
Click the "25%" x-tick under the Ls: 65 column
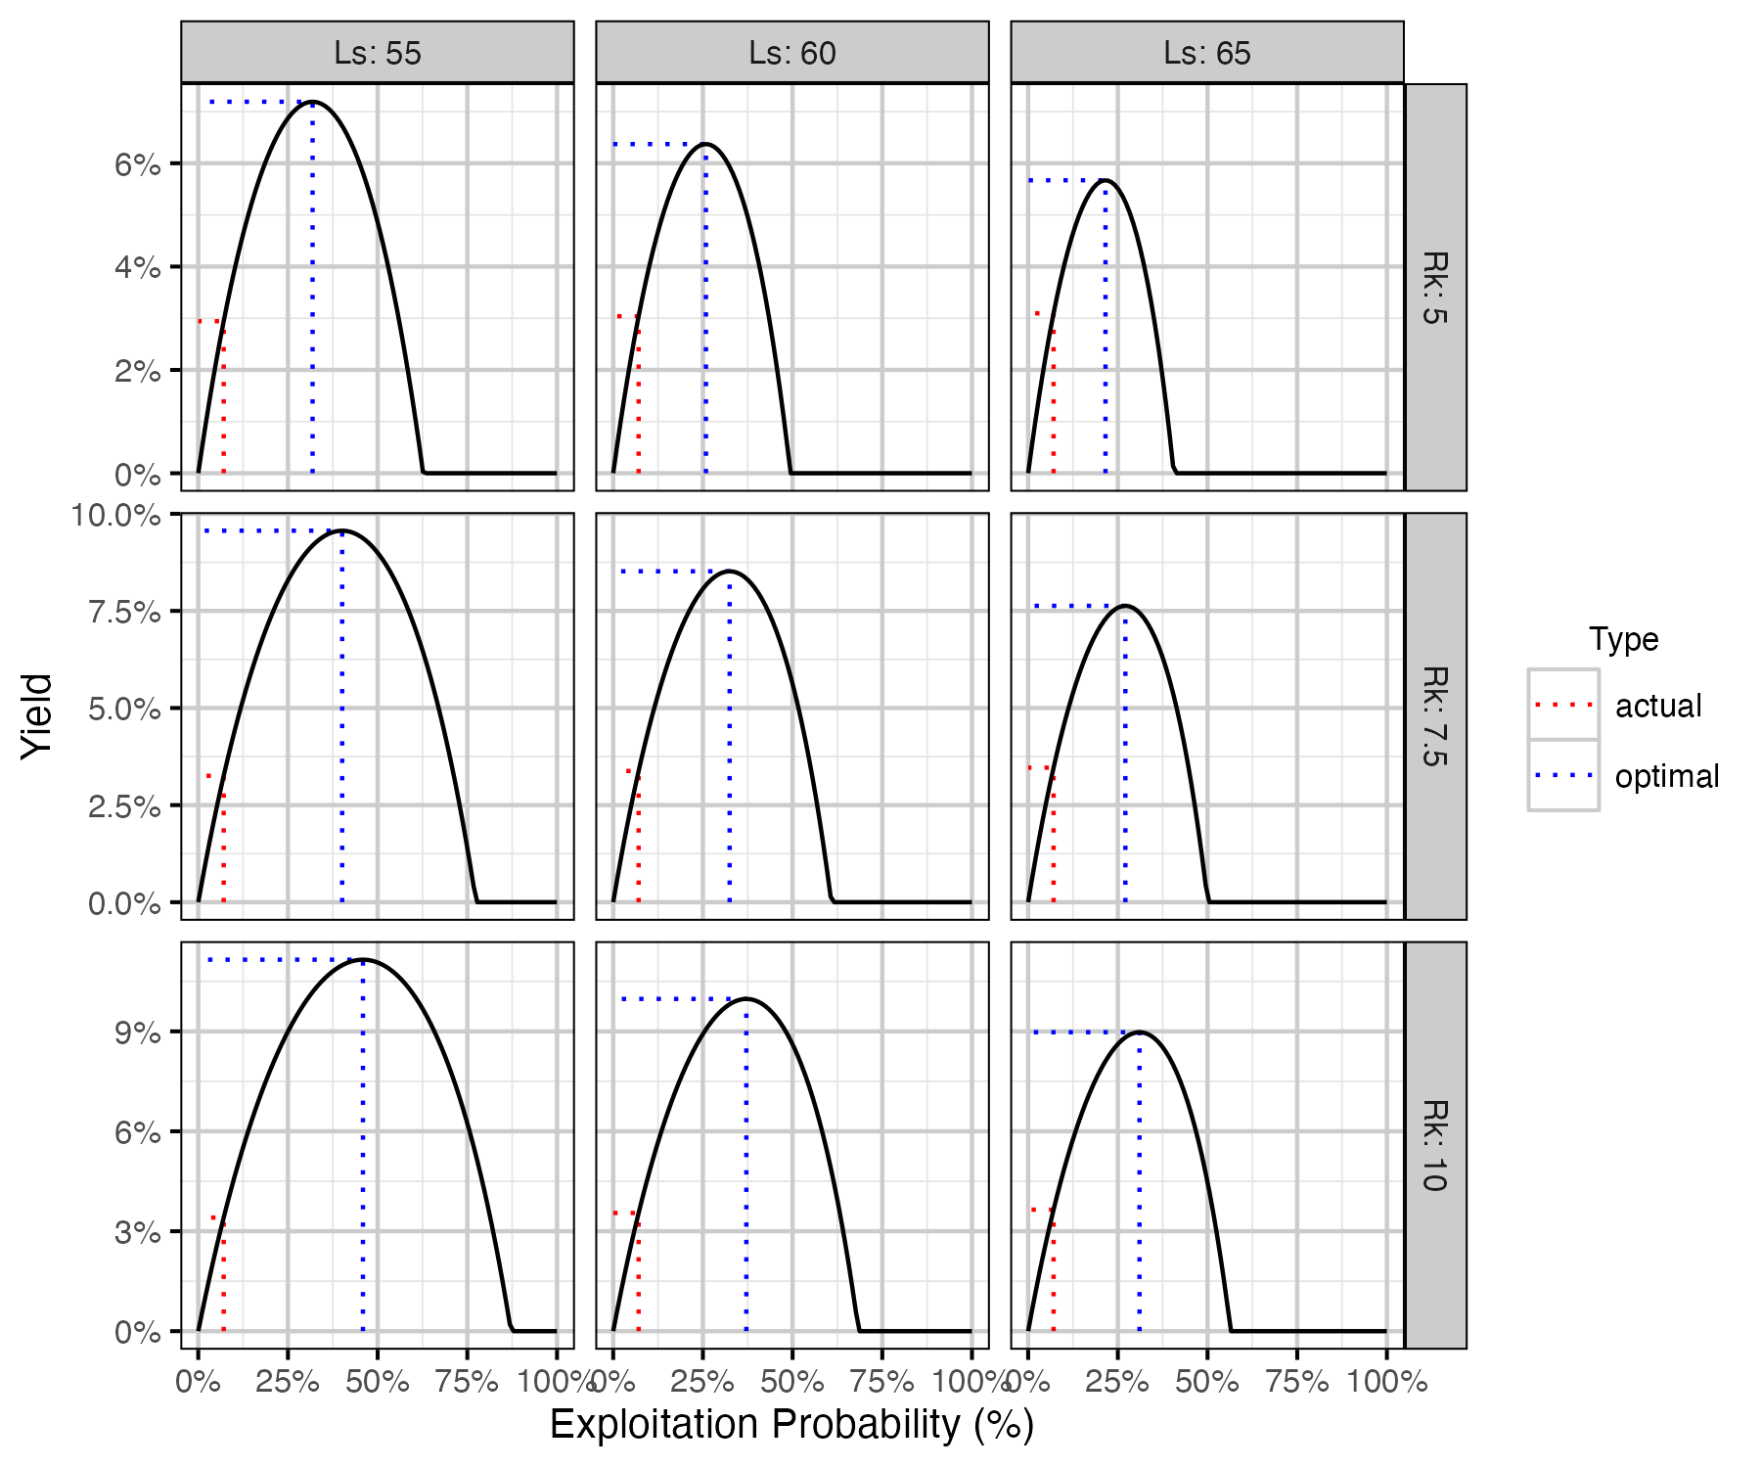click(1117, 1381)
